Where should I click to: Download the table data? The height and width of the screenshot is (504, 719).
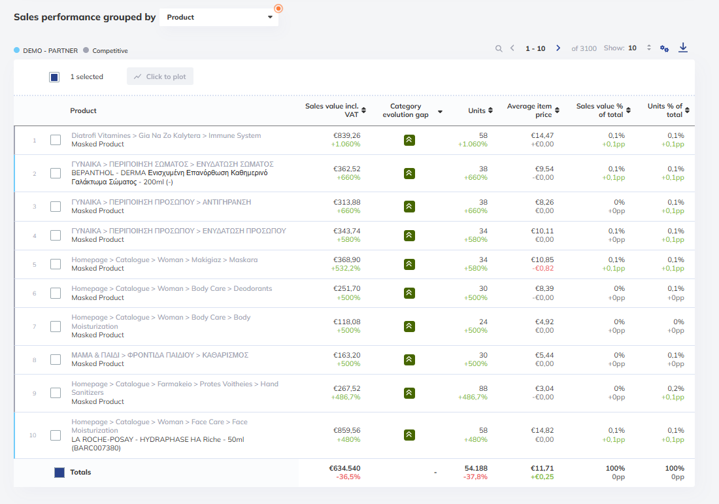[x=683, y=47]
